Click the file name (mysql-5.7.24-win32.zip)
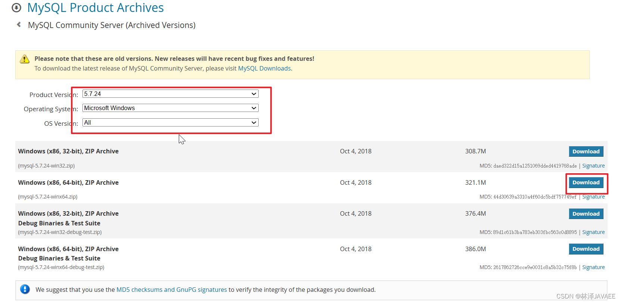 (x=46, y=166)
